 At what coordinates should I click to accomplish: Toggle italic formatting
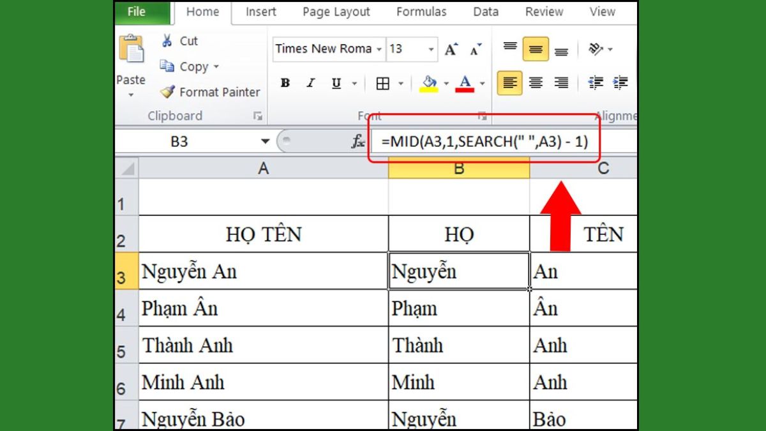(x=311, y=83)
